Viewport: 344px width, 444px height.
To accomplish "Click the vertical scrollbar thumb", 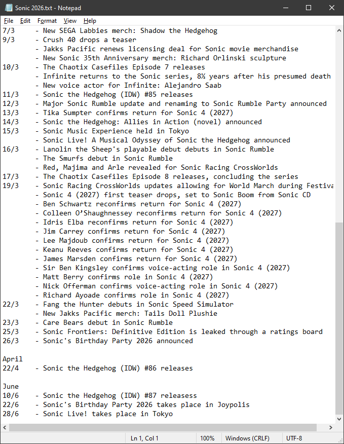I will [339, 318].
